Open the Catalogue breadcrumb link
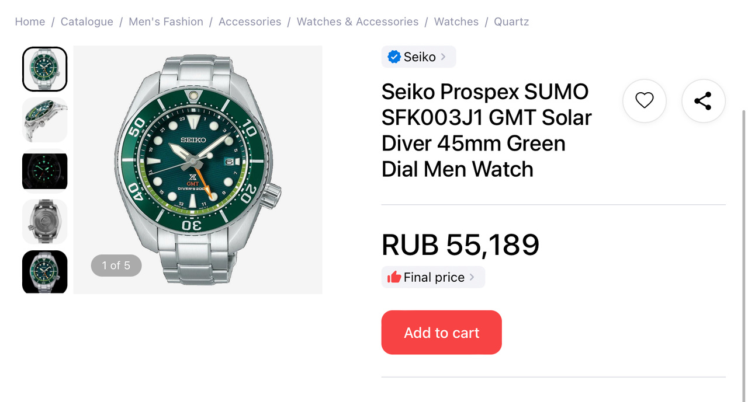748x402 pixels. click(x=87, y=22)
